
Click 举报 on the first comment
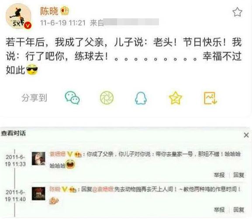pos(219,175)
